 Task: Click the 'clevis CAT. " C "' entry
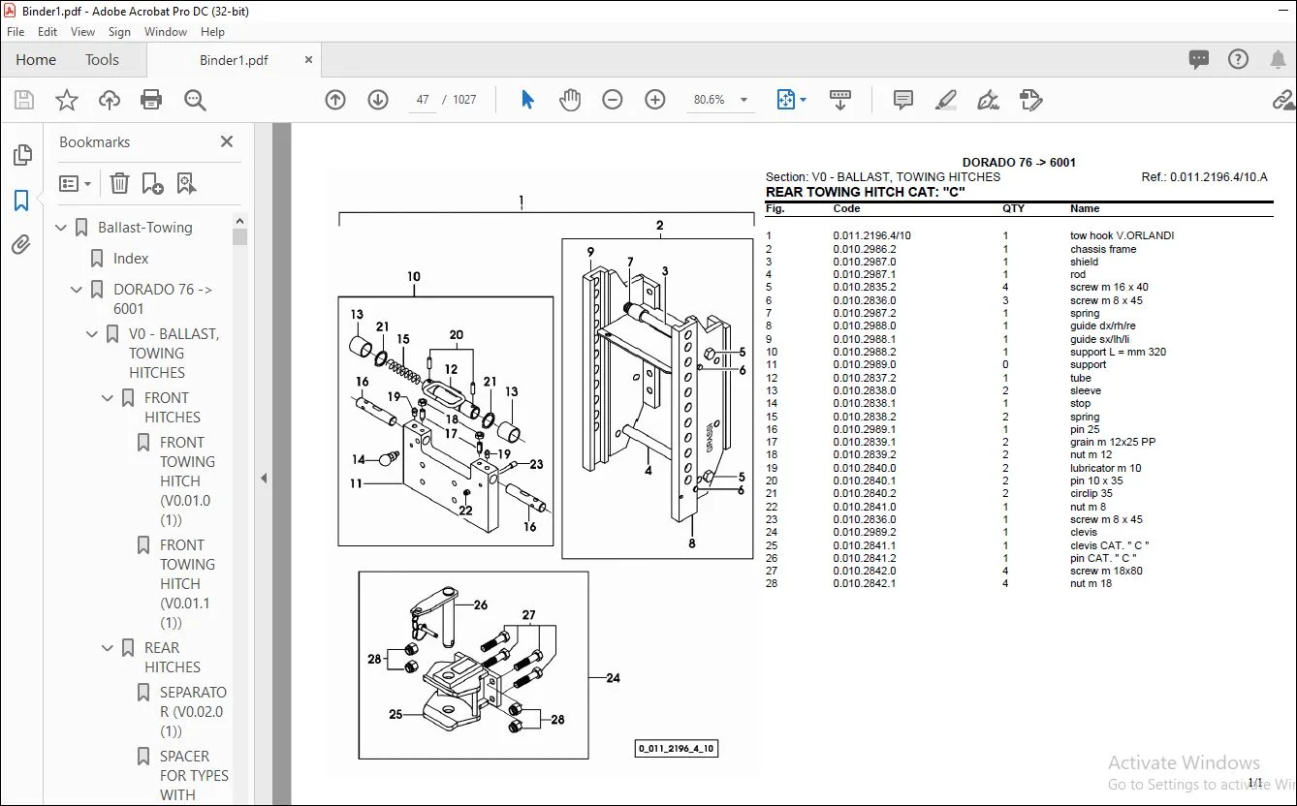[x=1110, y=545]
